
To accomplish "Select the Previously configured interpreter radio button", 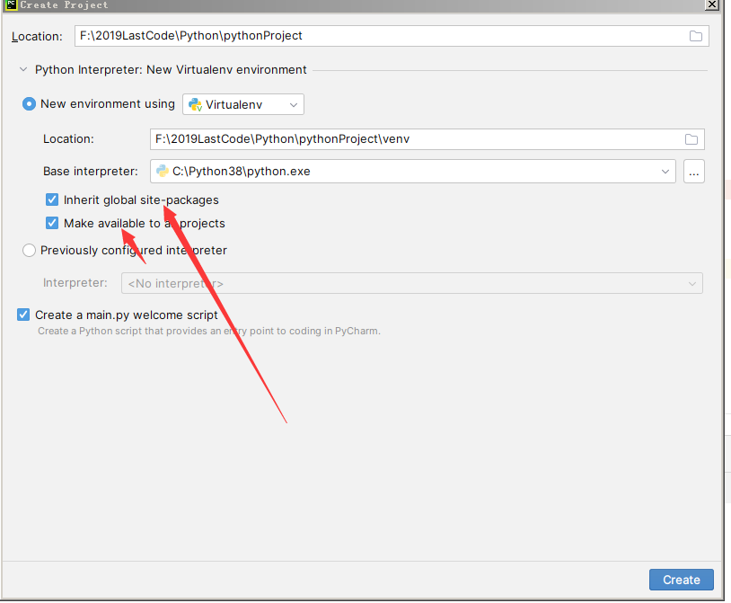I will coord(29,251).
